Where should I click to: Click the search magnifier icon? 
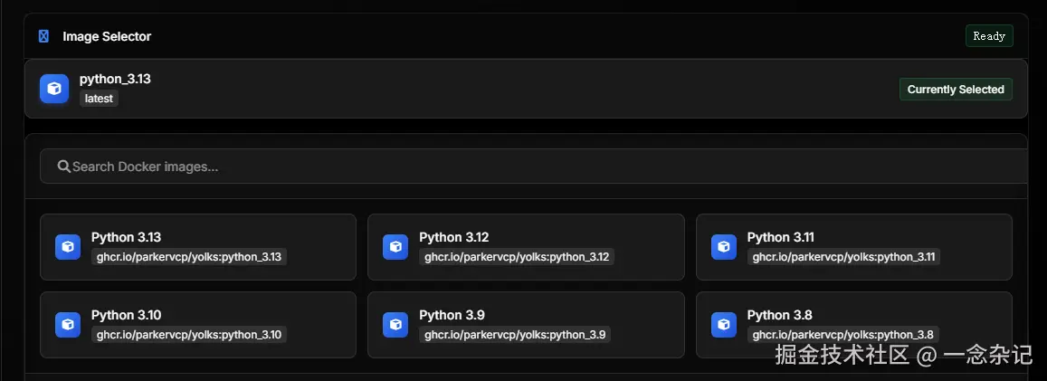pyautogui.click(x=64, y=167)
